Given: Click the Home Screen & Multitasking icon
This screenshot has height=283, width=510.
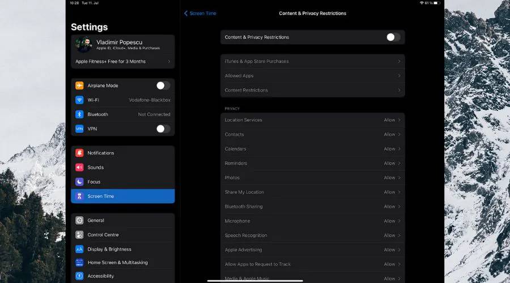Looking at the screenshot, I should (x=79, y=263).
